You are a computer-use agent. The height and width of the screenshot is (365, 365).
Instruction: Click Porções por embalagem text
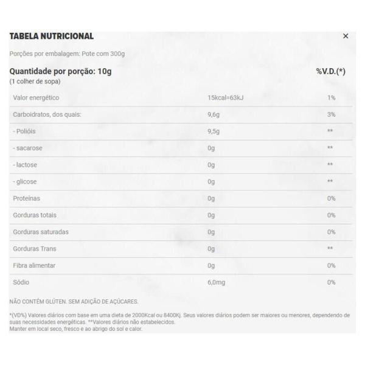[67, 54]
